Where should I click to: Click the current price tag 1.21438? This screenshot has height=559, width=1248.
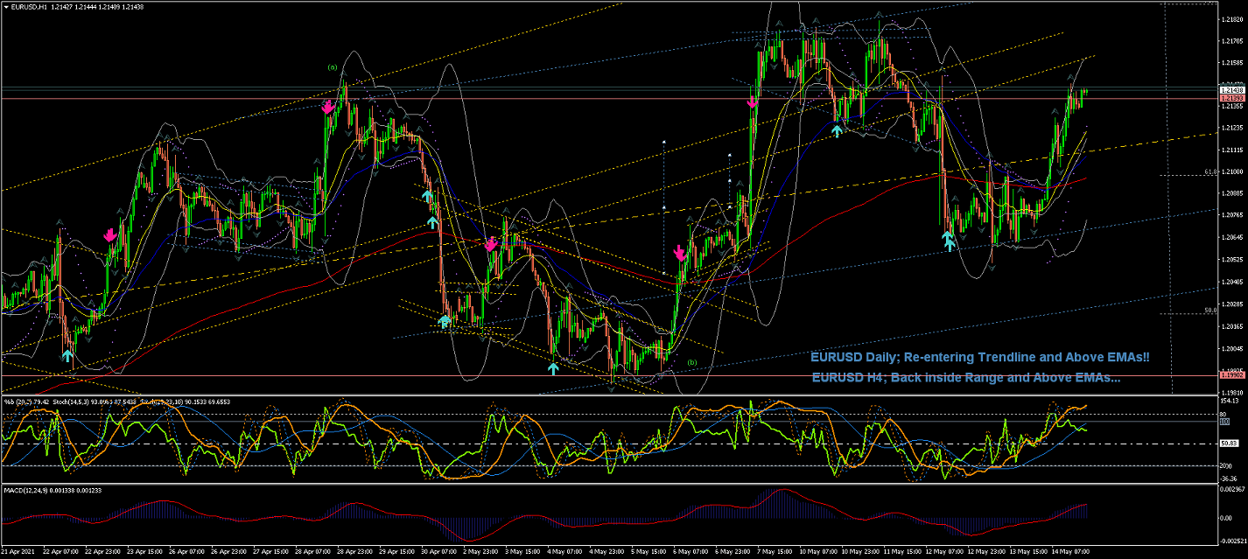pos(1231,90)
